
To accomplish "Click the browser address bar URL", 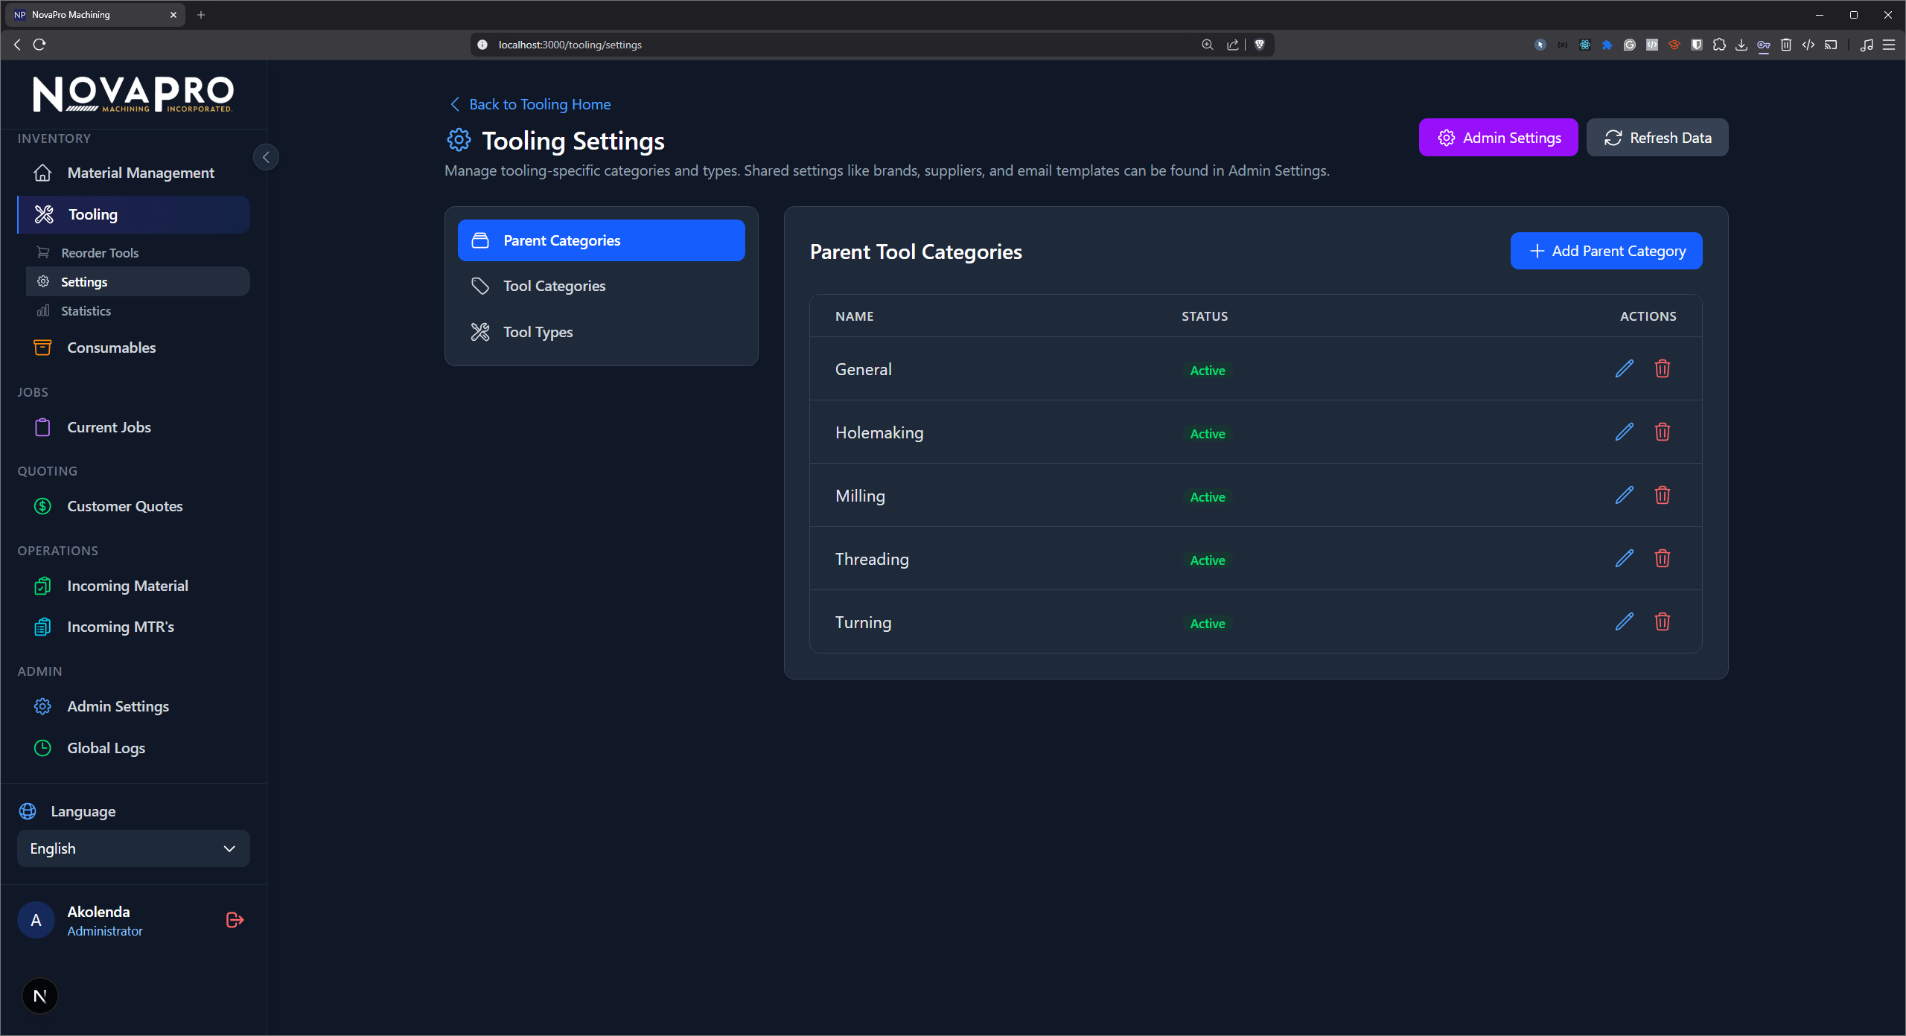I will coord(570,45).
